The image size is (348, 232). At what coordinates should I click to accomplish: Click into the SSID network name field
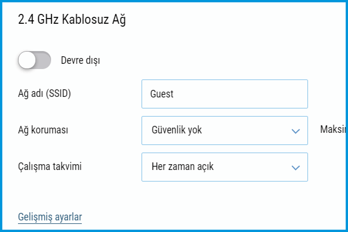tap(224, 94)
